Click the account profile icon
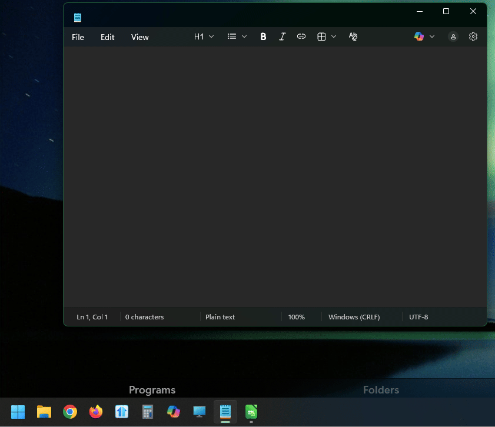The width and height of the screenshot is (495, 427). (453, 36)
